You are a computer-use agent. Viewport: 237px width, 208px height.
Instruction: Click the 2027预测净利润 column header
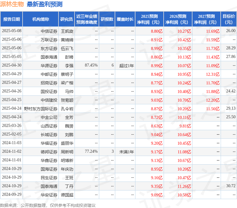coord(206,19)
